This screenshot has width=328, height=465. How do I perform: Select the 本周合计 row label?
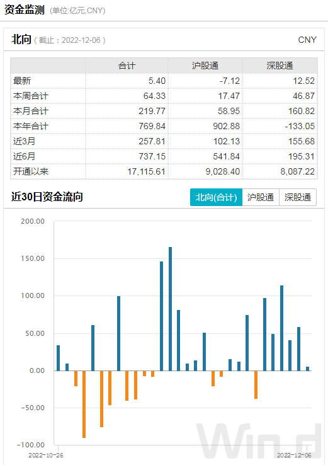(30, 96)
